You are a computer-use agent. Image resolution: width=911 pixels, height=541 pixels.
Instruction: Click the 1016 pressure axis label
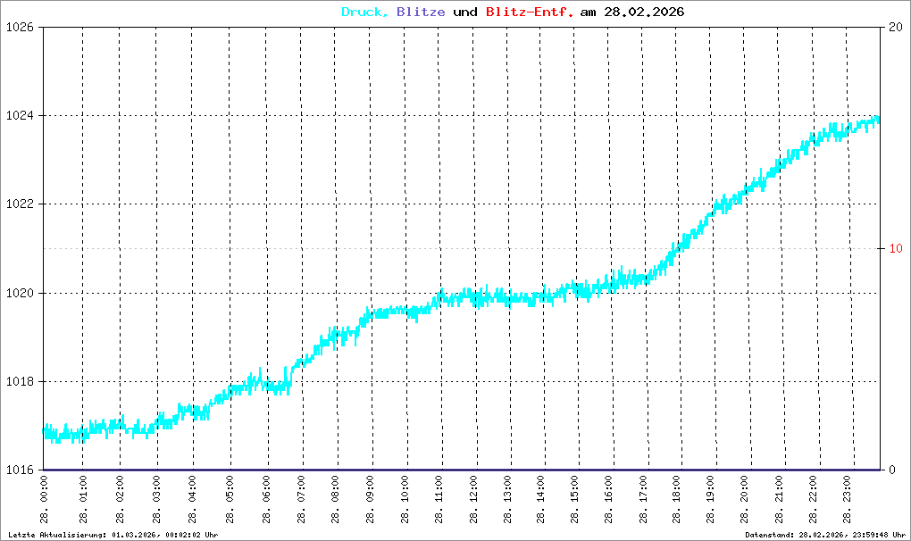click(20, 470)
